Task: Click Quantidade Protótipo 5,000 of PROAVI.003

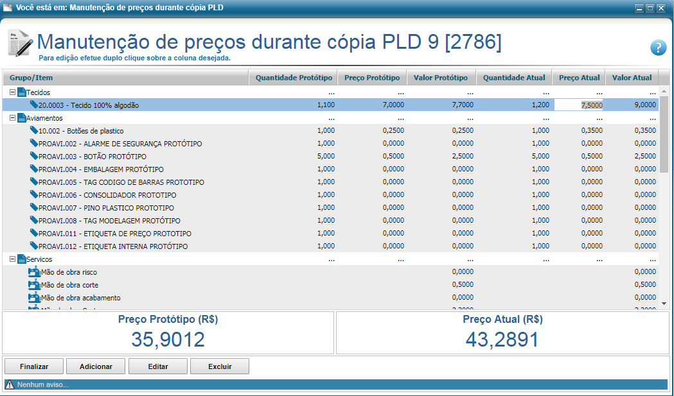Action: click(x=326, y=157)
